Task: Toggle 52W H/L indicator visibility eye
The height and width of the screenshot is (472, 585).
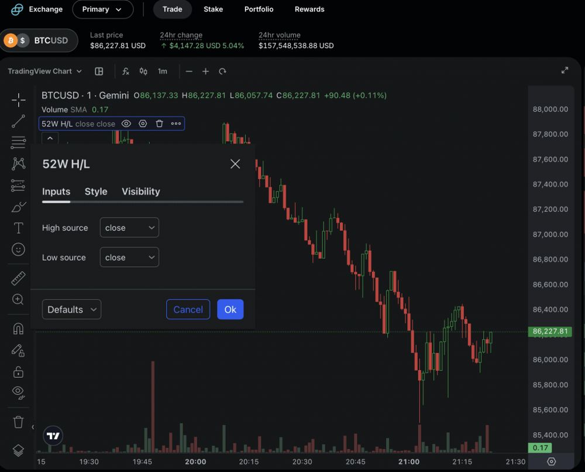Action: (x=126, y=124)
